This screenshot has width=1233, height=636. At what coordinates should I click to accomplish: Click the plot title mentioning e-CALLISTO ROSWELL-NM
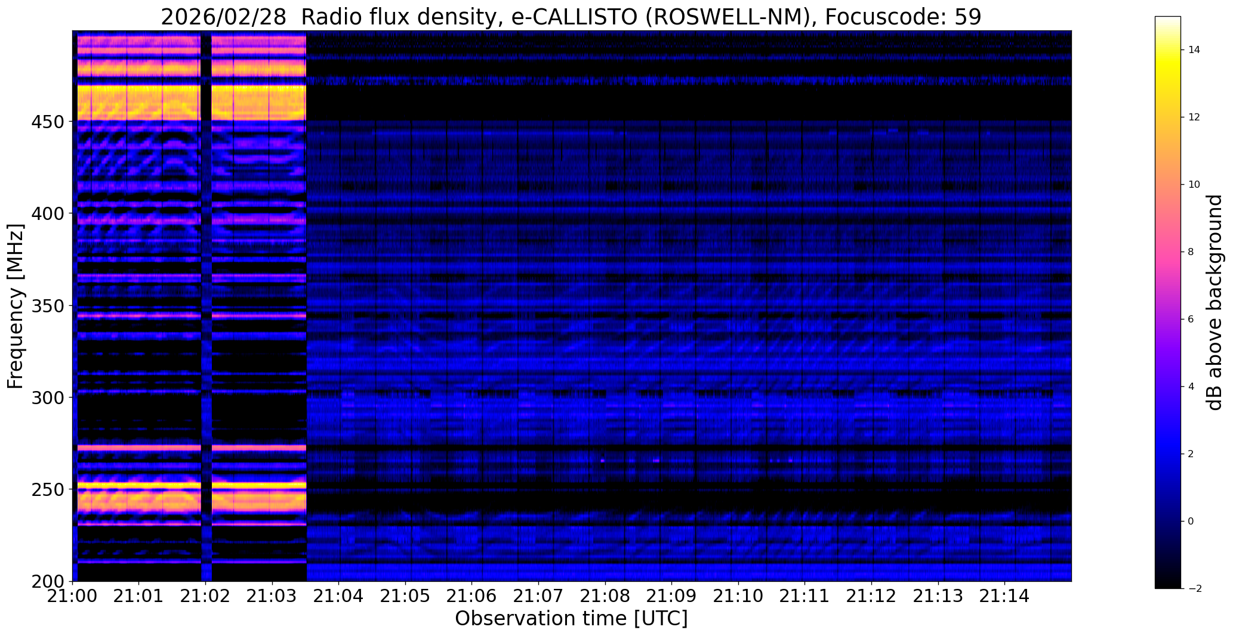coord(571,17)
